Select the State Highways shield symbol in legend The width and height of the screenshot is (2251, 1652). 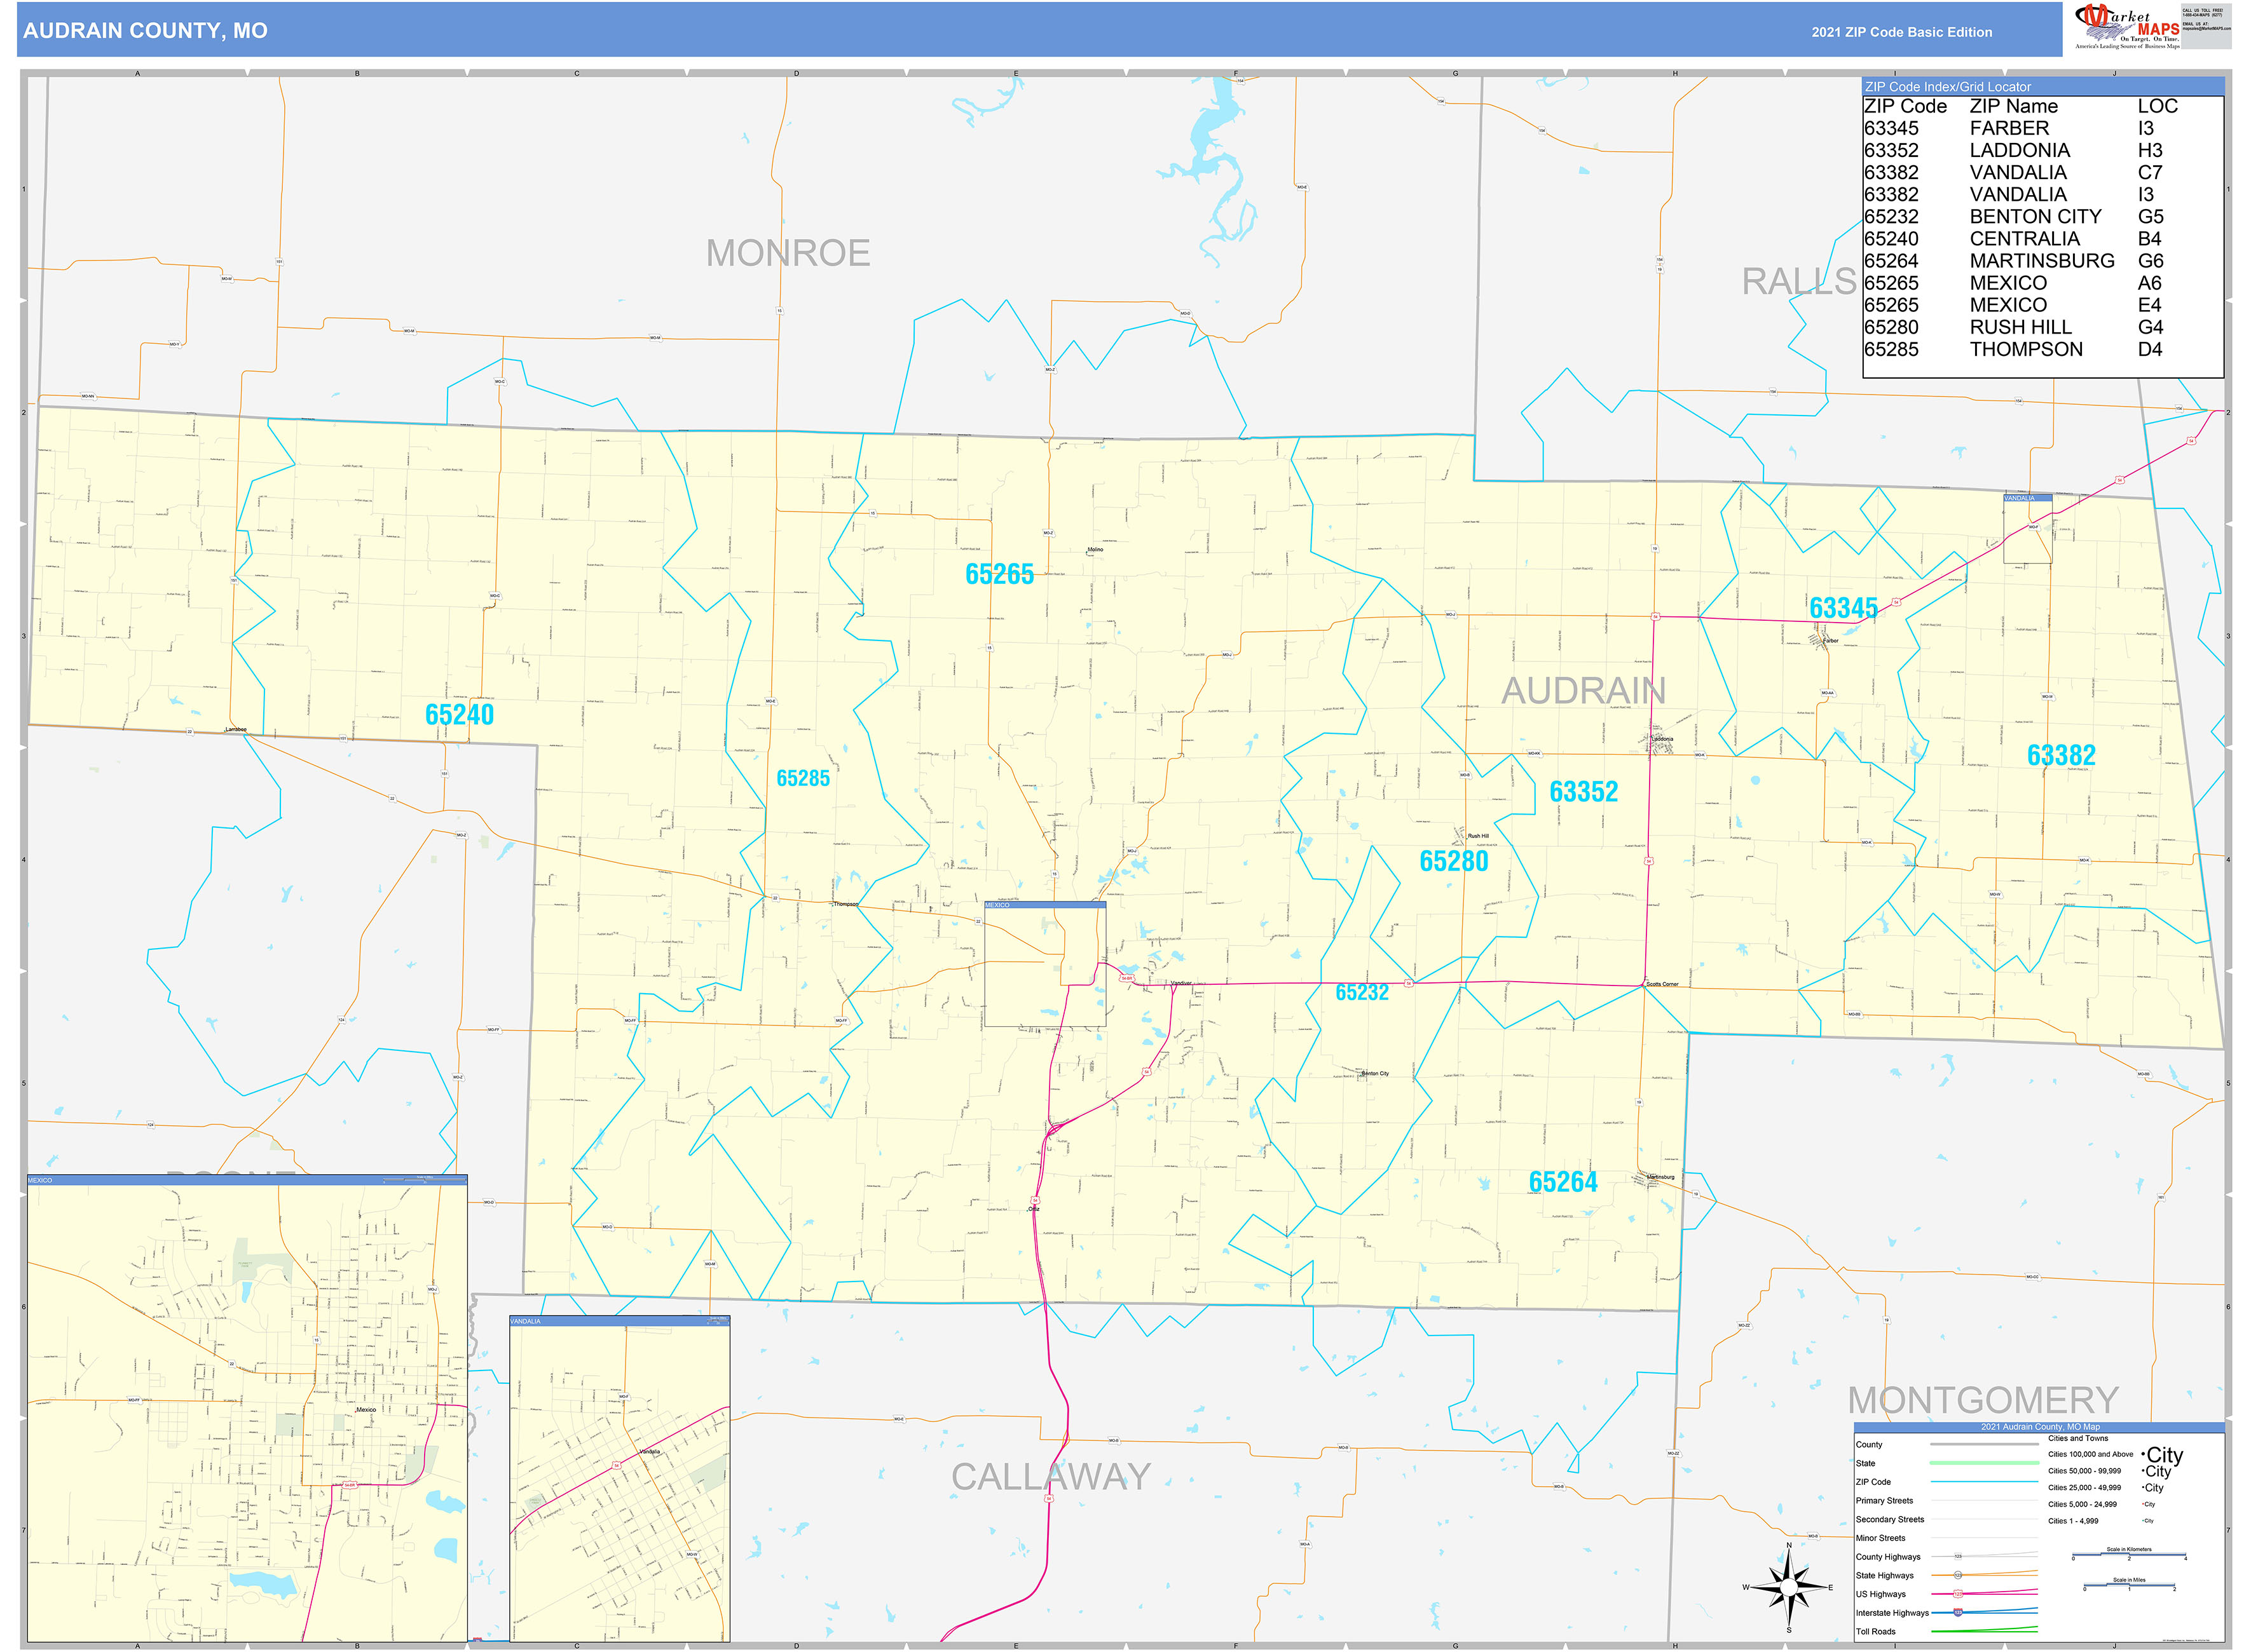1958,1576
